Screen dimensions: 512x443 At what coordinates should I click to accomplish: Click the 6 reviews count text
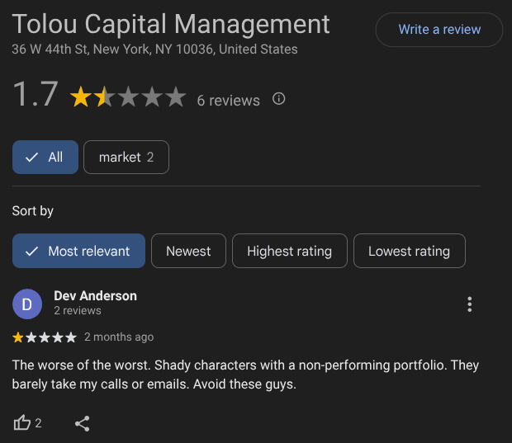coord(228,101)
